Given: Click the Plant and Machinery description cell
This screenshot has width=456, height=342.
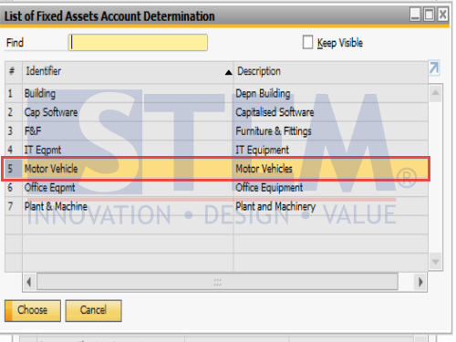Looking at the screenshot, I should (x=331, y=206).
